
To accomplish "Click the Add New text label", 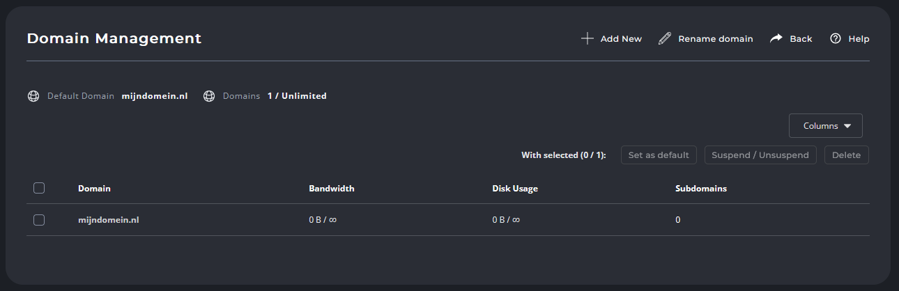I will (621, 39).
